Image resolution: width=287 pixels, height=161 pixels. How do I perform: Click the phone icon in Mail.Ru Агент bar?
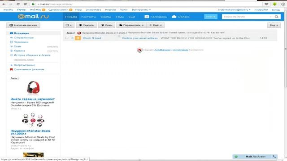[x=274, y=157]
